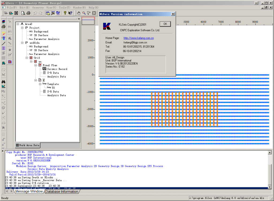Toggle the work area panel toolbar icon
The height and width of the screenshot is (201, 274).
tap(48, 13)
